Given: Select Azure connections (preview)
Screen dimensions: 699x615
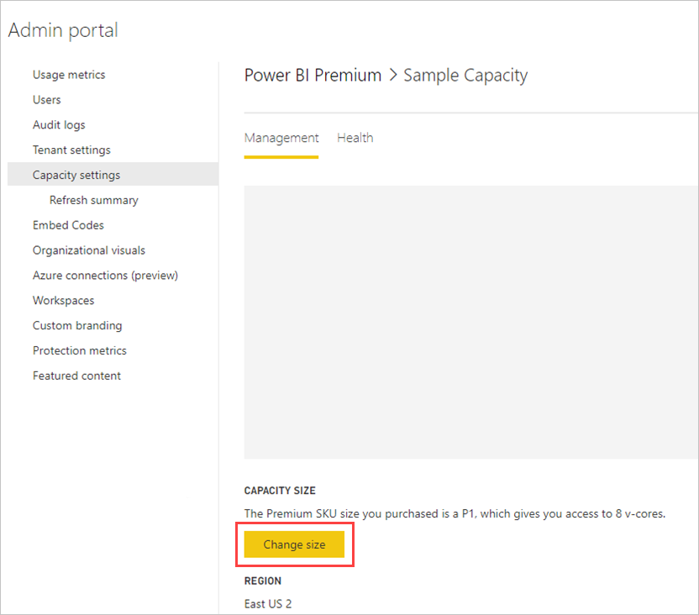Looking at the screenshot, I should coord(105,276).
